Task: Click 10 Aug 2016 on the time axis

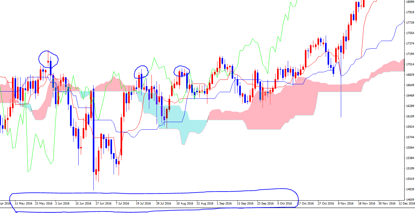Action: [x=184, y=204]
